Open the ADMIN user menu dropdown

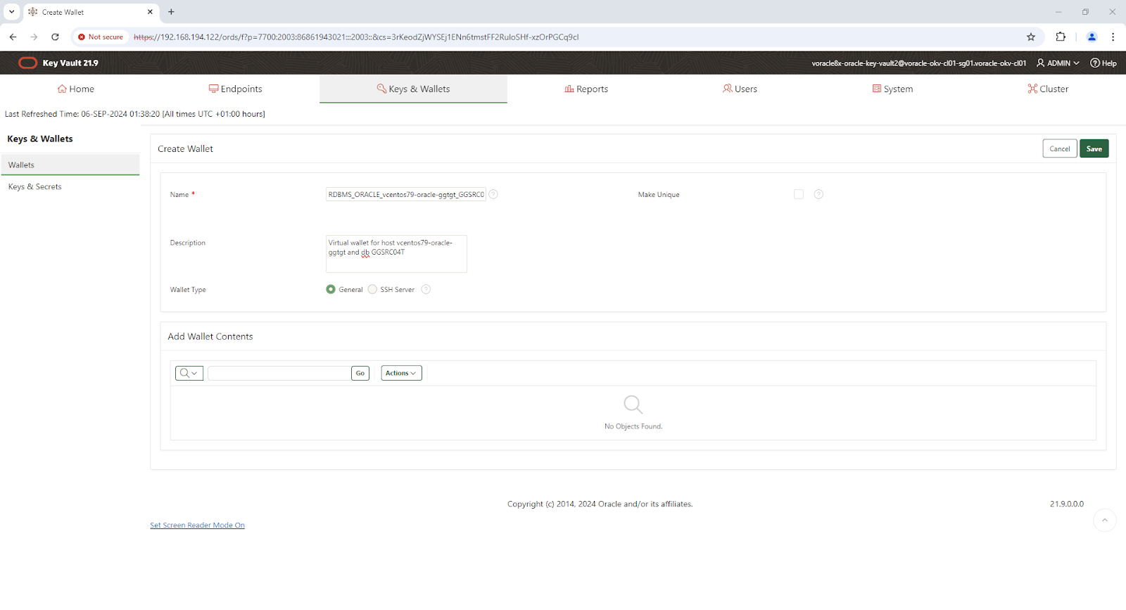click(x=1058, y=63)
